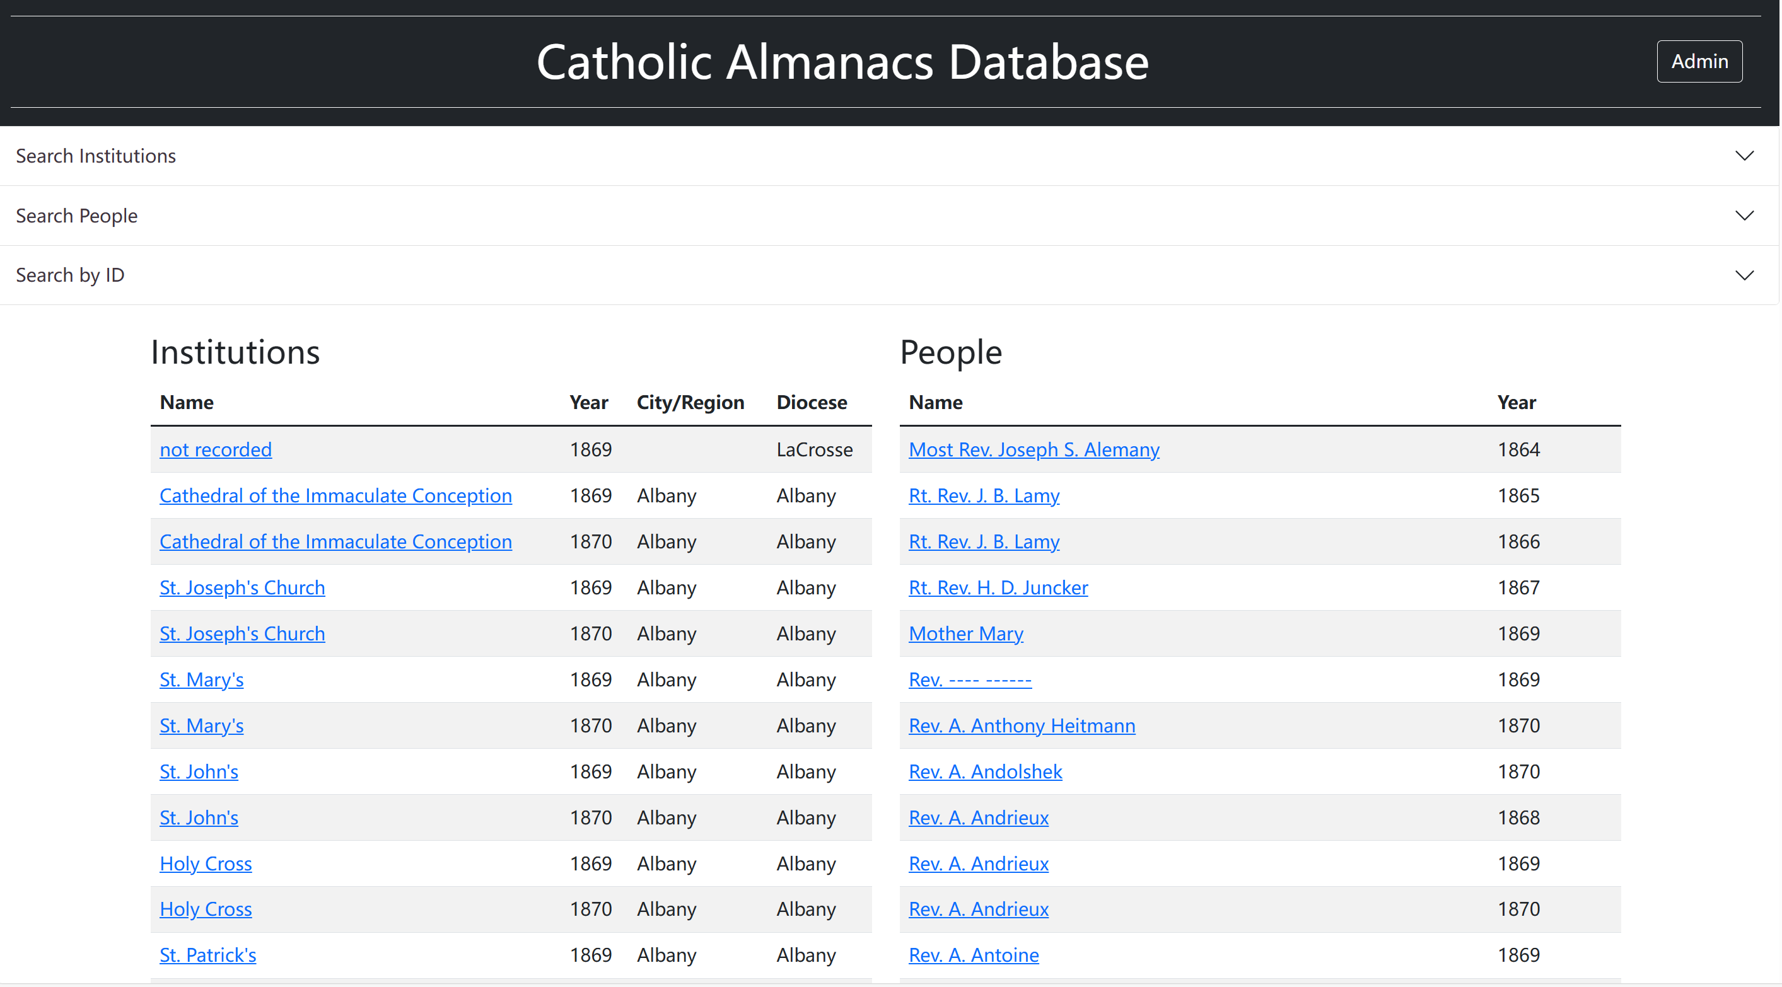Open St. Joseph's Church 1869 link
Image resolution: width=1782 pixels, height=987 pixels.
(242, 587)
